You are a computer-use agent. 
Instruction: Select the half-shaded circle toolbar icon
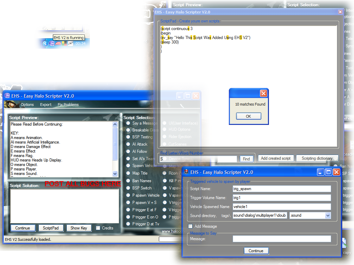(44, 28)
